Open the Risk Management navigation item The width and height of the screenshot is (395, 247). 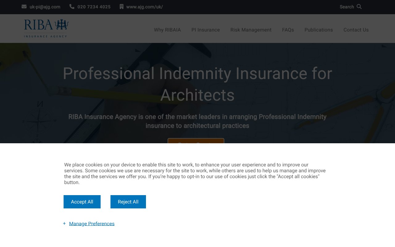(x=251, y=30)
